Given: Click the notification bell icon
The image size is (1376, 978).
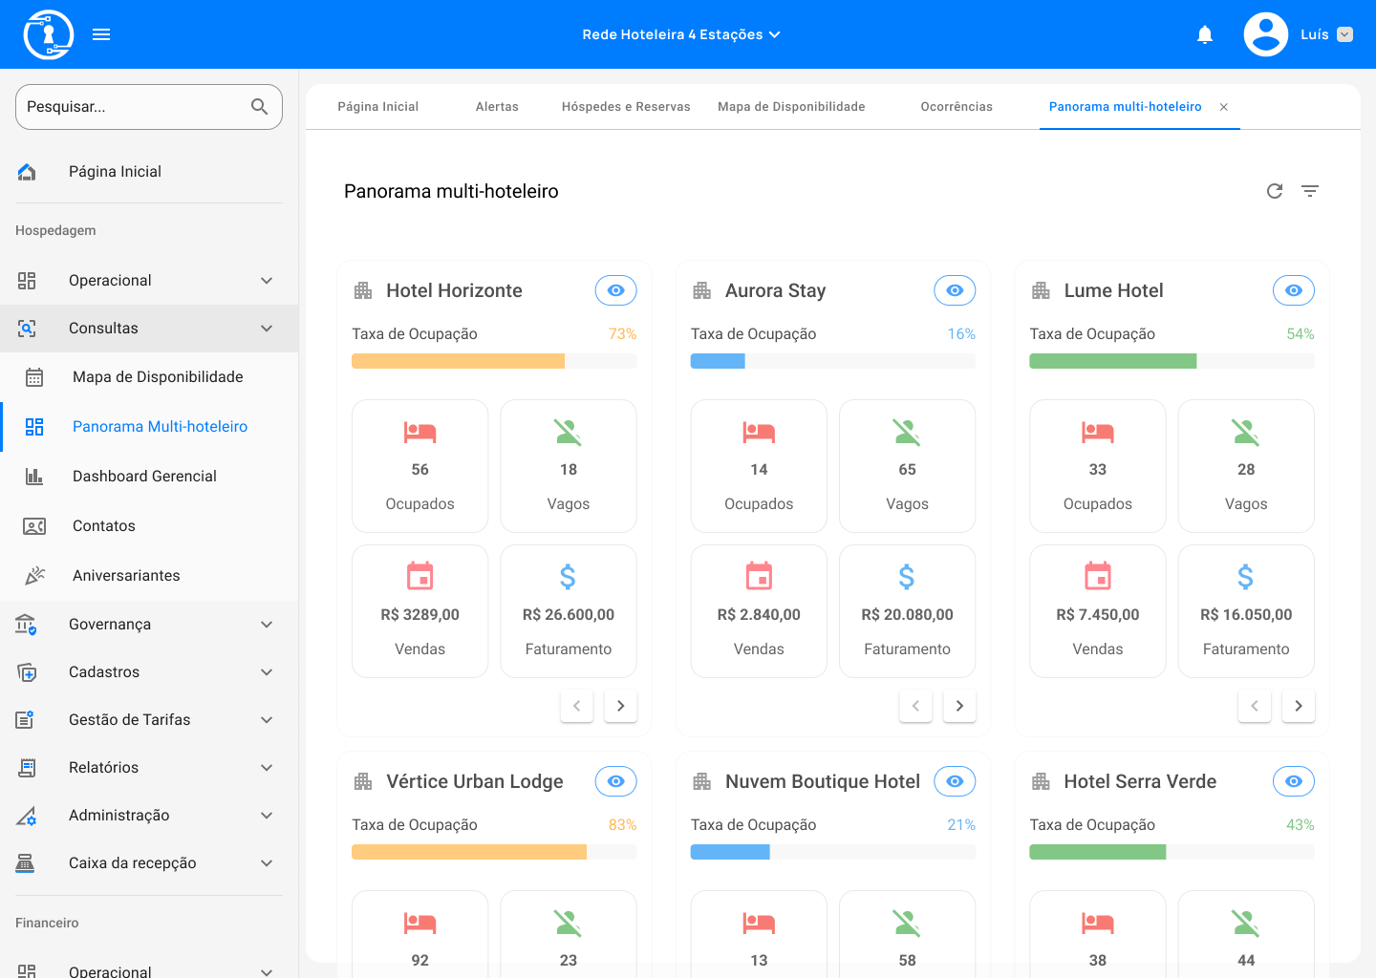Looking at the screenshot, I should click(x=1205, y=35).
